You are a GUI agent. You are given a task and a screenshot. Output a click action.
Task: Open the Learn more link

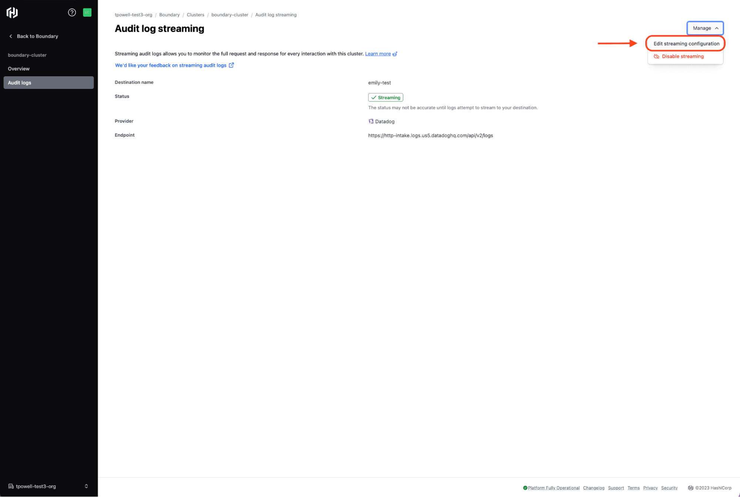(x=378, y=54)
